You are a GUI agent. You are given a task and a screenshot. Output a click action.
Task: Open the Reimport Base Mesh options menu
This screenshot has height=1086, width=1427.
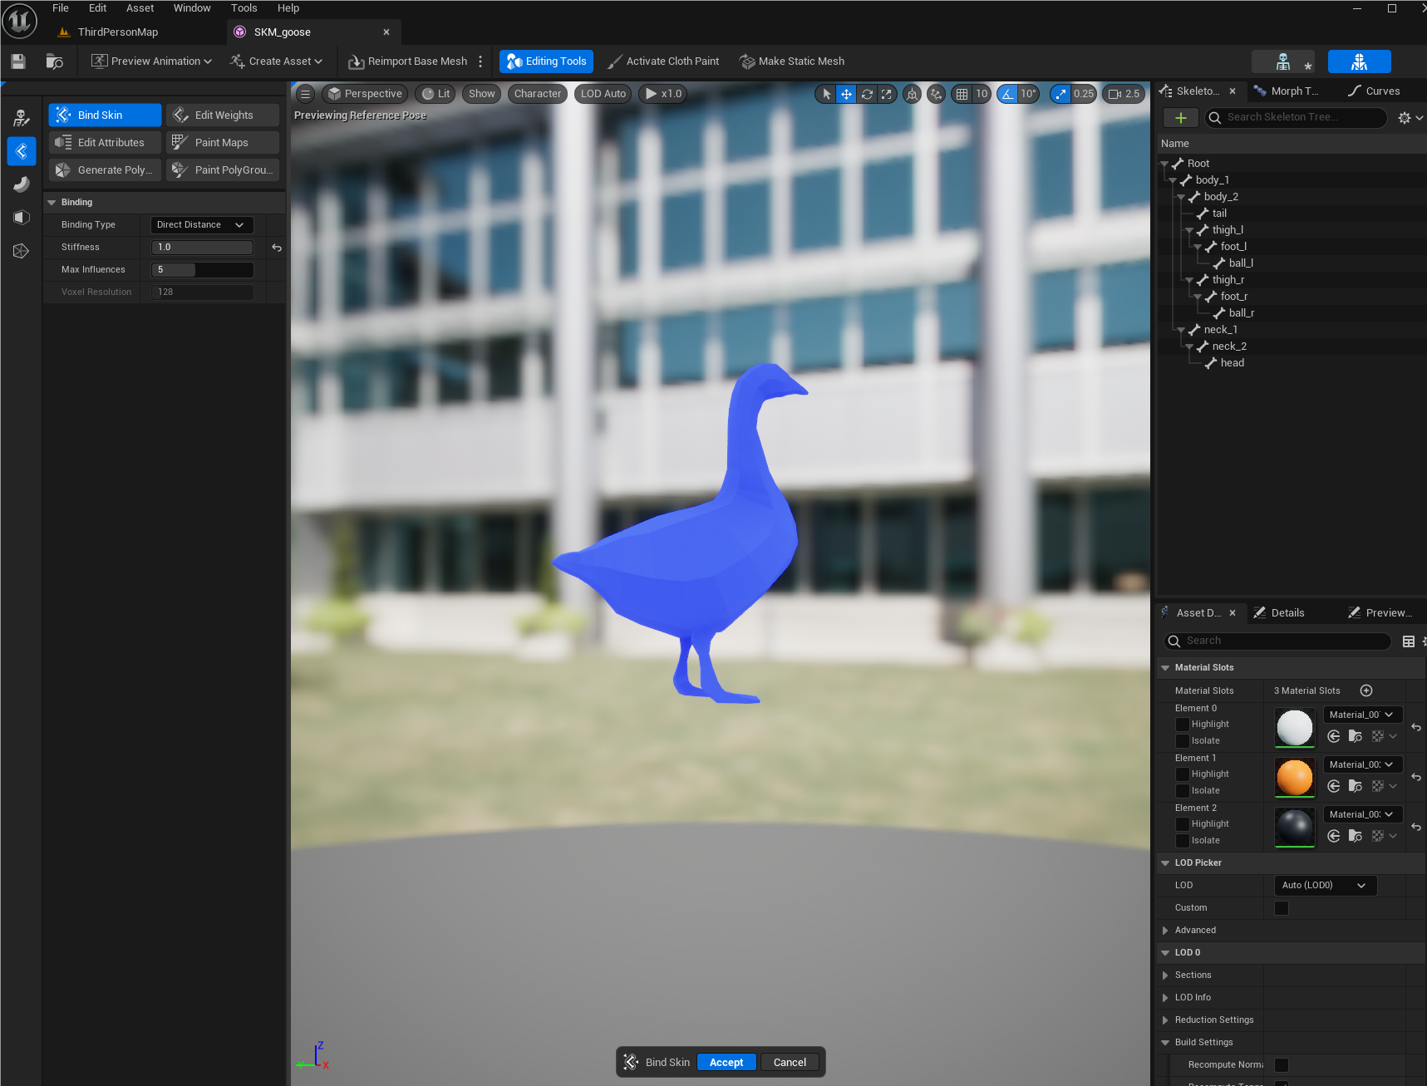(480, 61)
